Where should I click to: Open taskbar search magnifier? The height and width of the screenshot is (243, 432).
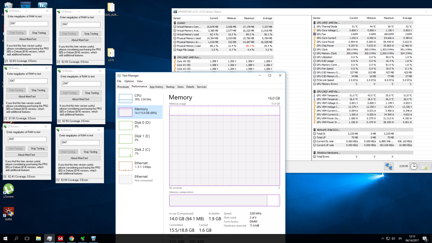click(16, 238)
